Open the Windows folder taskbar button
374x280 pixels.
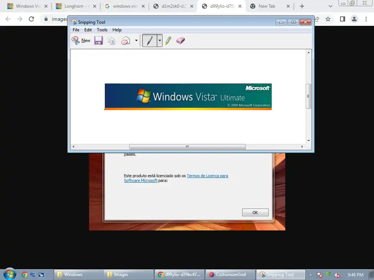(x=79, y=275)
